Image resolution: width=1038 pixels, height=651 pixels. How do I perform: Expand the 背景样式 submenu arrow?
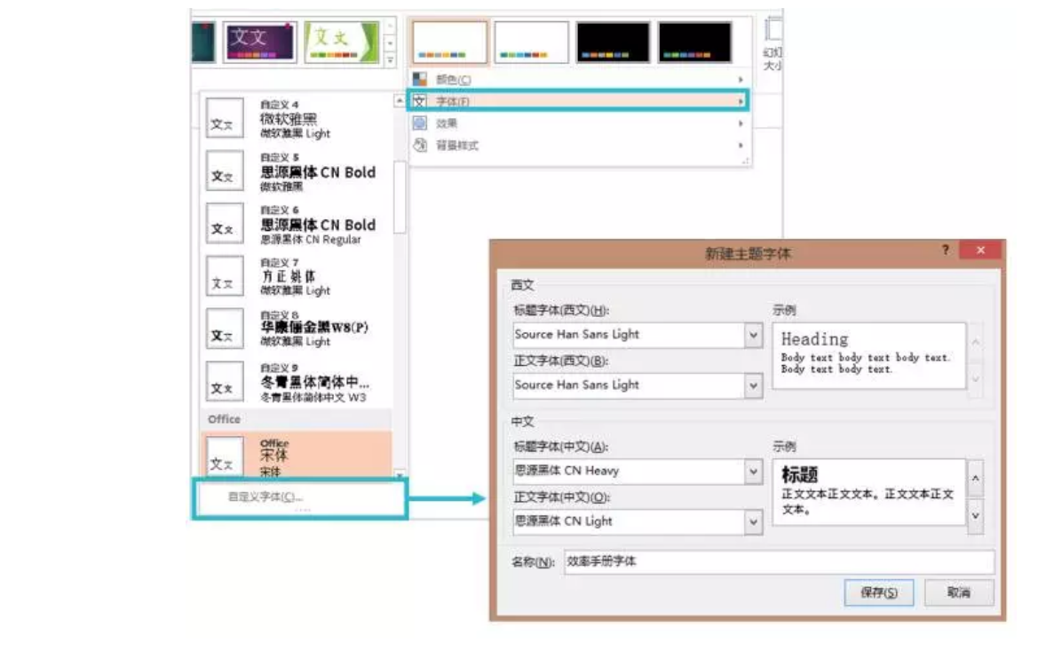[x=741, y=145]
